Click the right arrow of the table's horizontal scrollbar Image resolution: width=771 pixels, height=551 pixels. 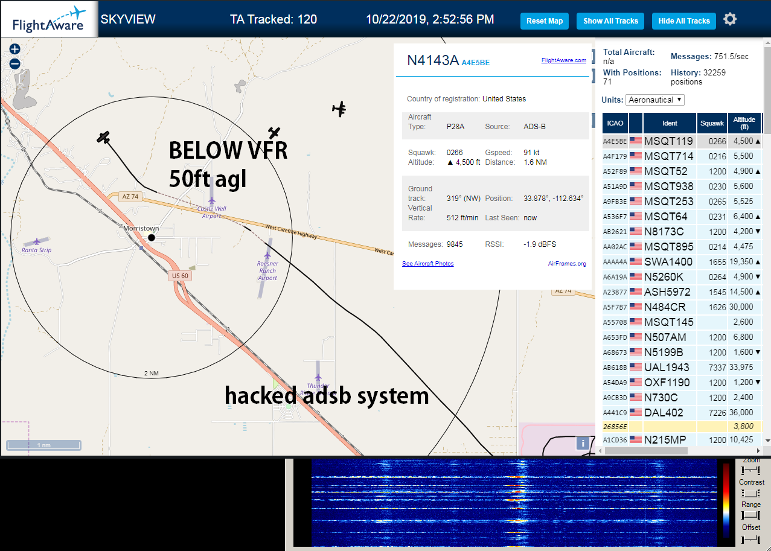[758, 451]
